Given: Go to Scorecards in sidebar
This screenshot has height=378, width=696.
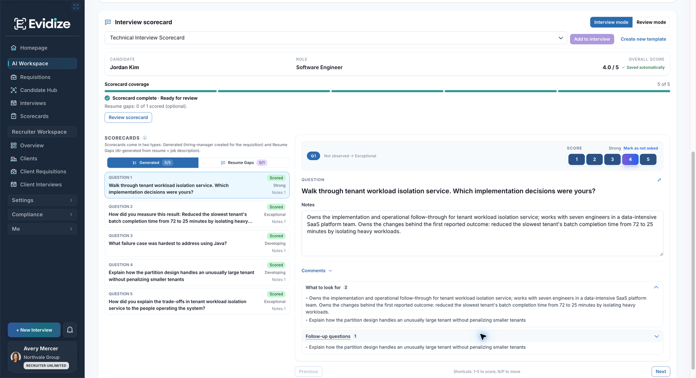Looking at the screenshot, I should 35,116.
